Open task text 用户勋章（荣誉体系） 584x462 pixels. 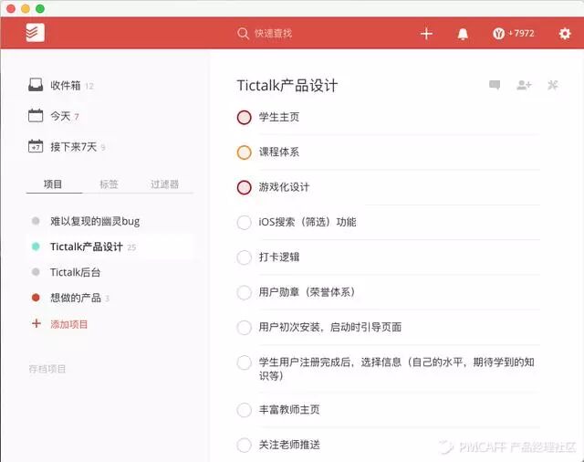point(308,292)
